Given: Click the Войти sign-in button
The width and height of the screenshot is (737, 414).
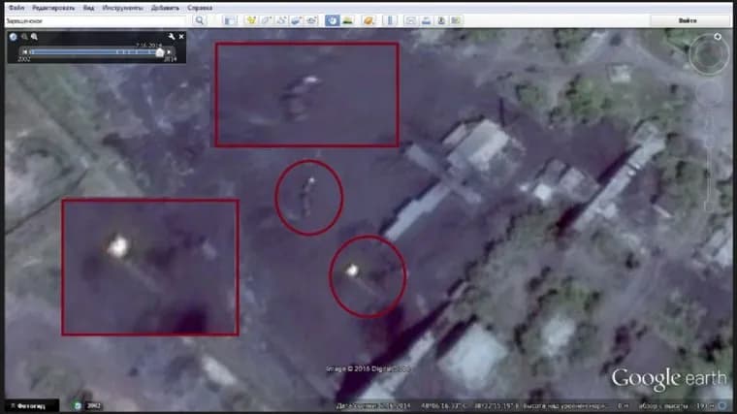Looking at the screenshot, I should (x=688, y=20).
